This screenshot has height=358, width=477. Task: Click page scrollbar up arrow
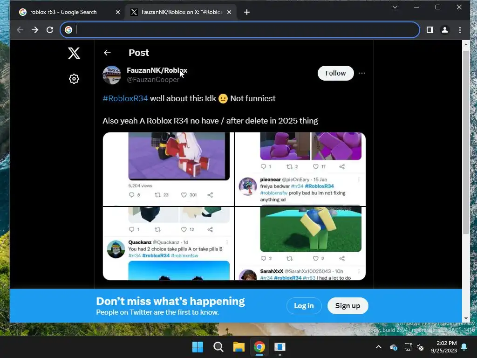point(466,44)
